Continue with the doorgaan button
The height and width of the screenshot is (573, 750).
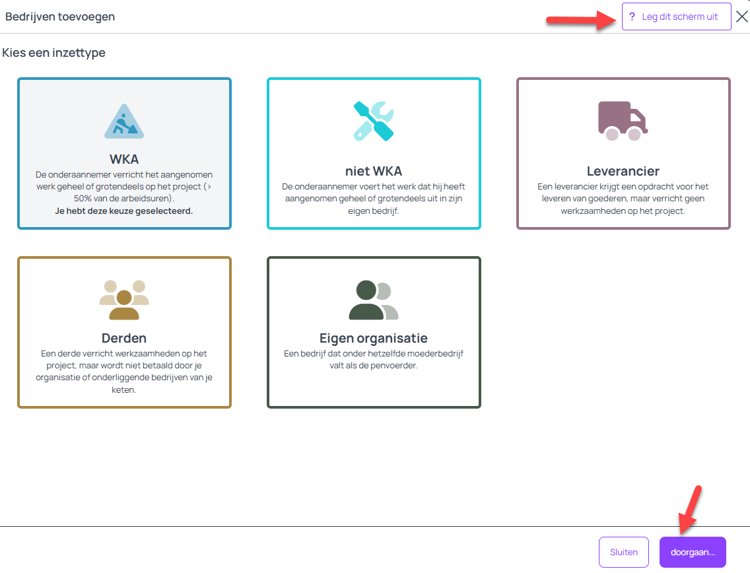point(693,552)
